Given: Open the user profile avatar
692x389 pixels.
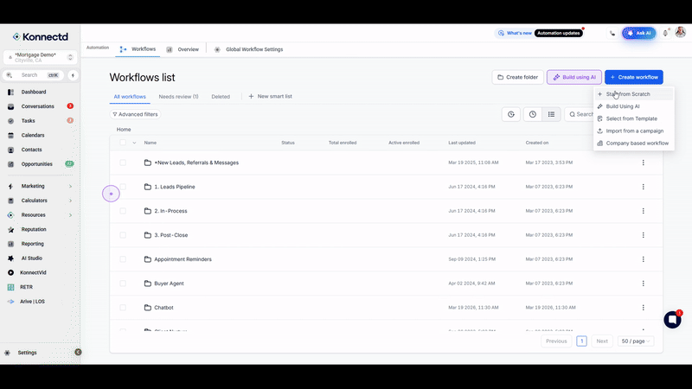Looking at the screenshot, I should [680, 32].
